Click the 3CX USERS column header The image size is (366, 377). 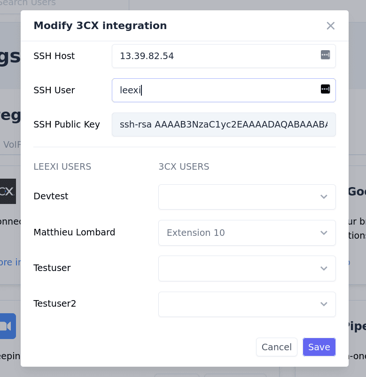(x=184, y=167)
